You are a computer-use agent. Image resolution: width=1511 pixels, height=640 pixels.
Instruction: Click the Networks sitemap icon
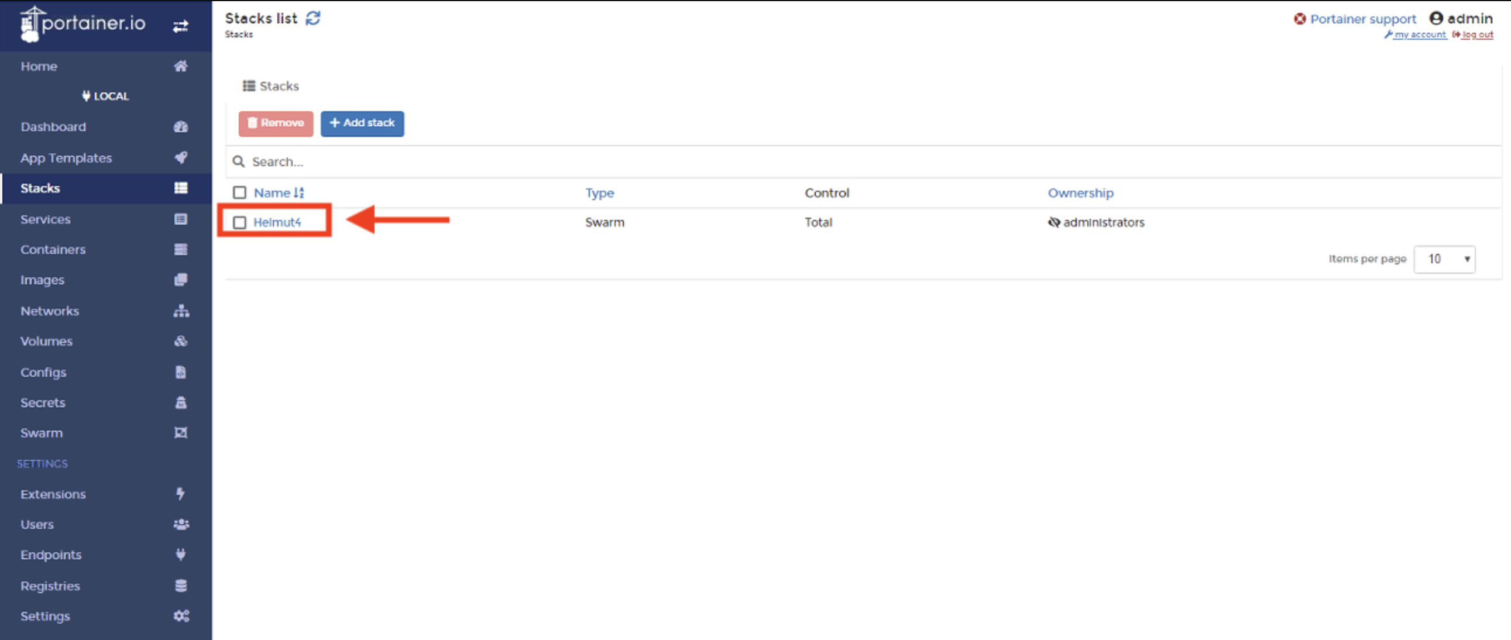[x=181, y=311]
